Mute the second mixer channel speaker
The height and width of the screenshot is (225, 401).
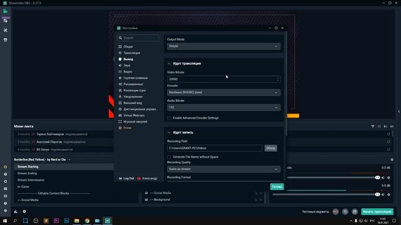click(x=383, y=194)
